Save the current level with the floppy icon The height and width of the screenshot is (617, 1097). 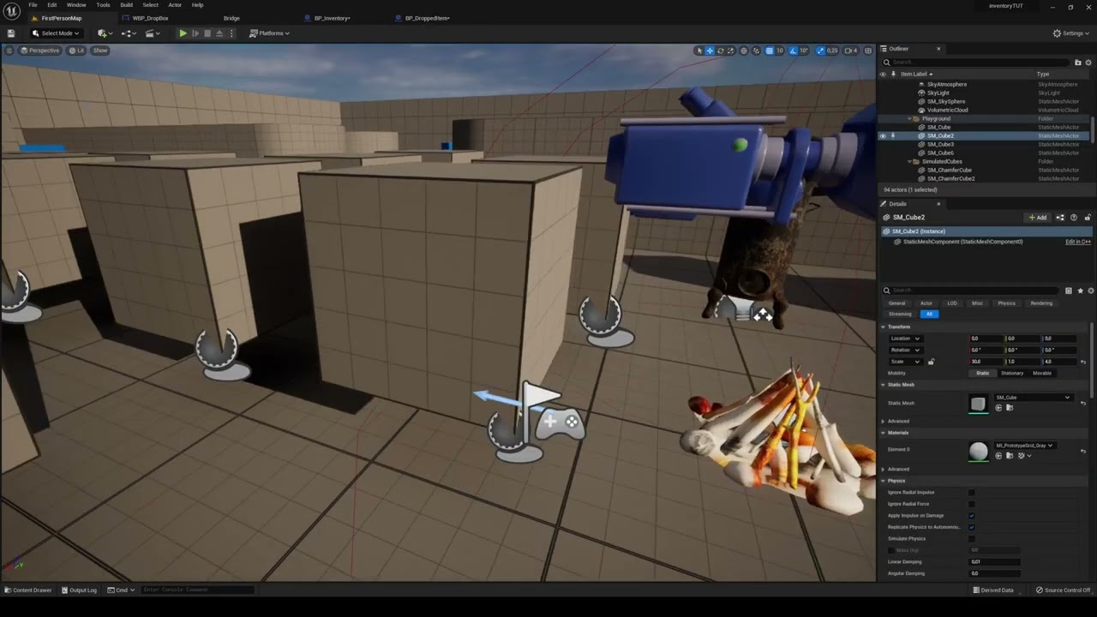coord(10,33)
